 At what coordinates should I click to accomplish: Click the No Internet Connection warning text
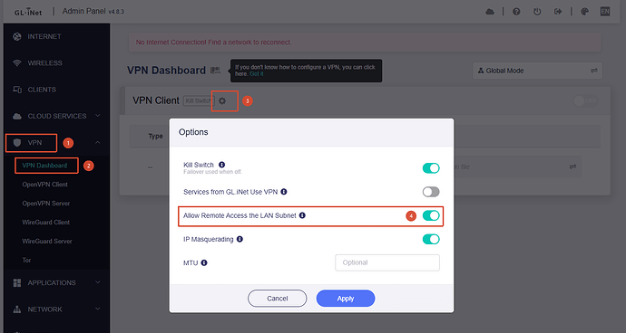(x=213, y=43)
